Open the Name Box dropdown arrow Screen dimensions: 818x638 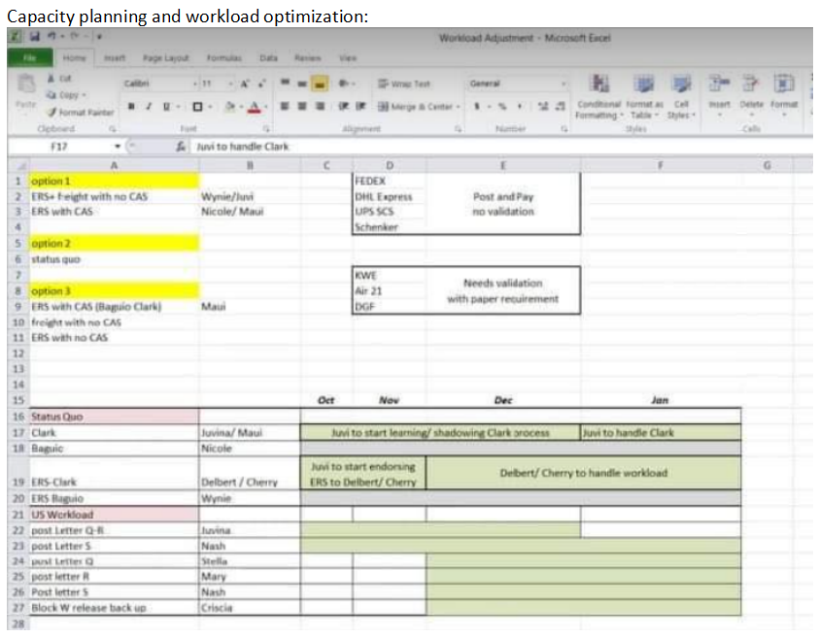tap(118, 147)
